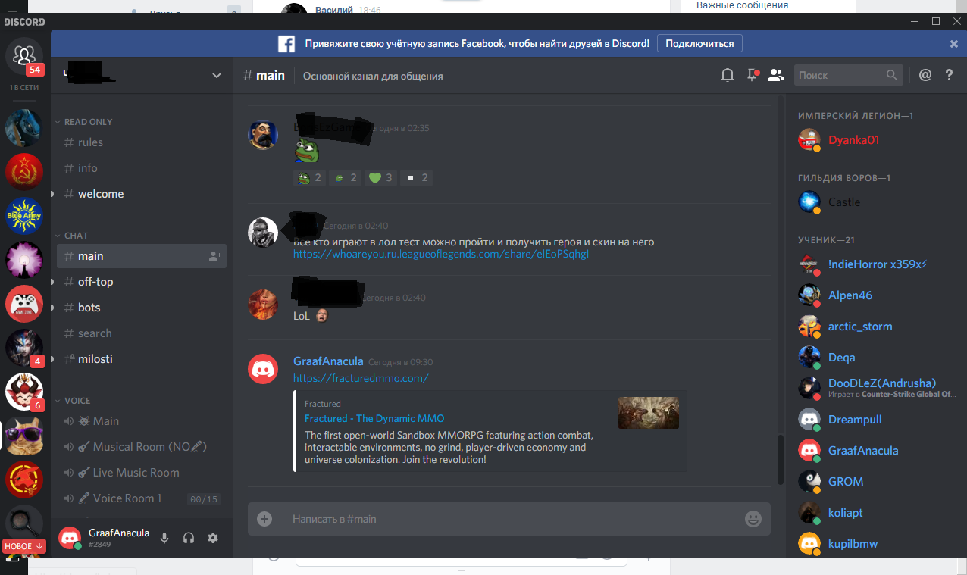Click the notification bell icon in header

727,75
